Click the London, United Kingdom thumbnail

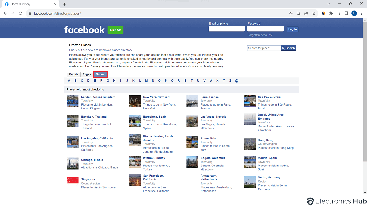click(x=73, y=101)
